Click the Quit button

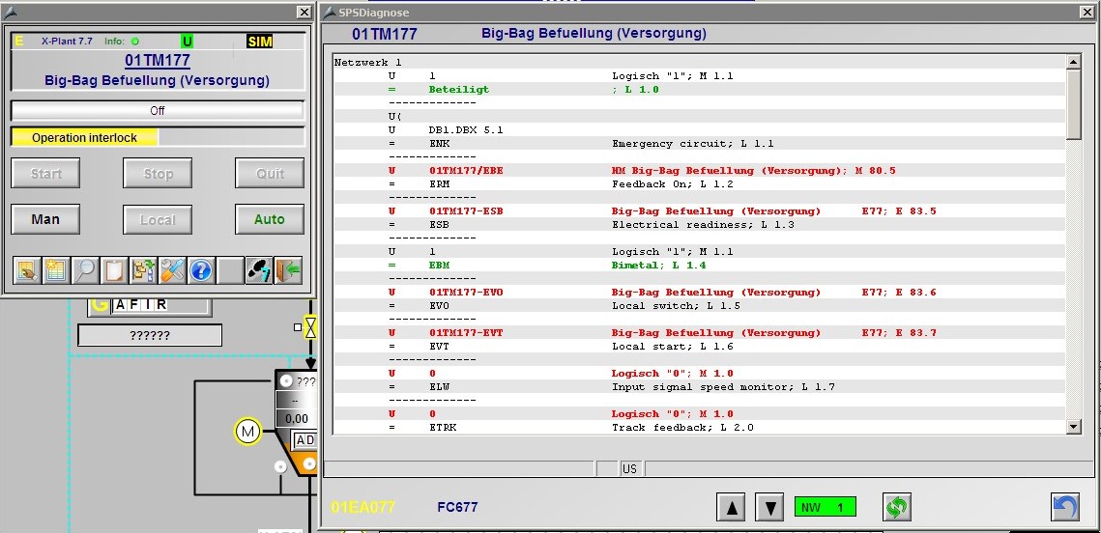point(270,173)
